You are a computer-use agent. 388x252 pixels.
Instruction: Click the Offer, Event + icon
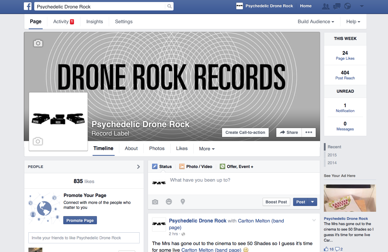(222, 167)
